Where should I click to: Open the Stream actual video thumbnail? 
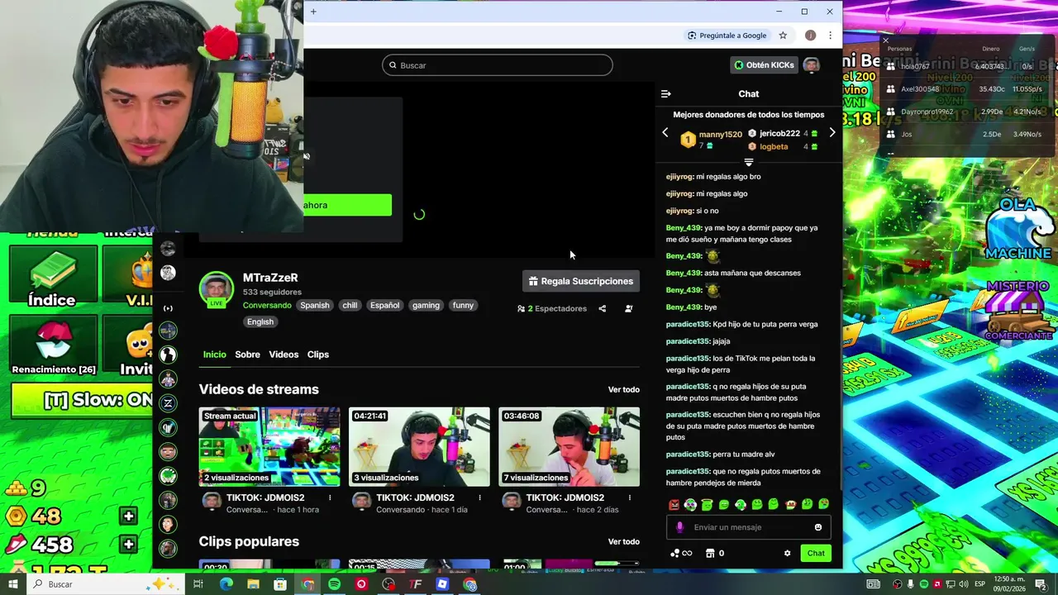click(x=269, y=446)
